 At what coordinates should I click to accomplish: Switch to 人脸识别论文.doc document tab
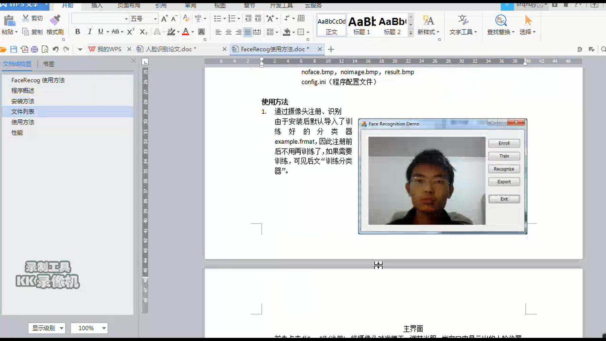(x=171, y=49)
